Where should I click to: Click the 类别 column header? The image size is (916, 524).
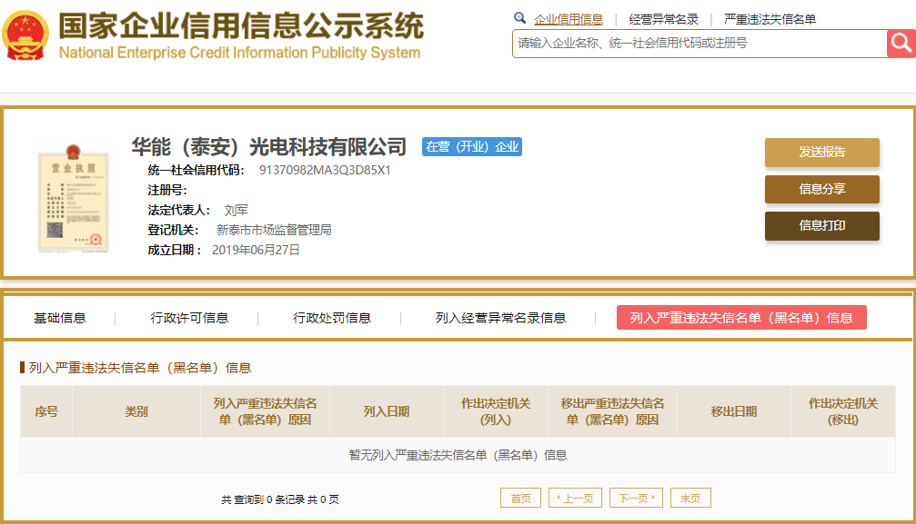click(136, 411)
